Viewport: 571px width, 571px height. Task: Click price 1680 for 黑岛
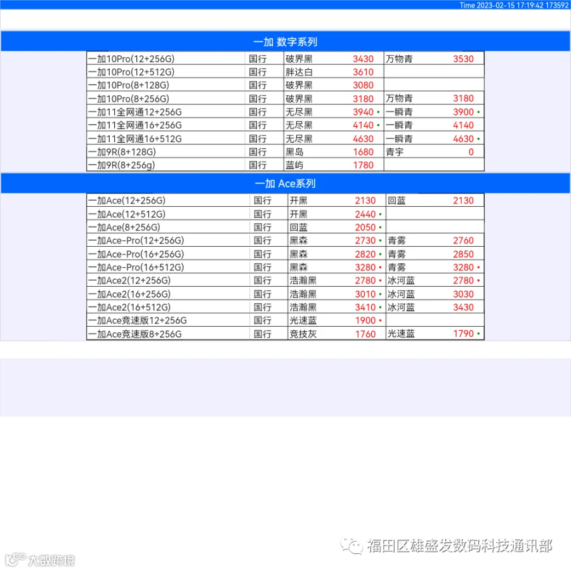pos(363,152)
